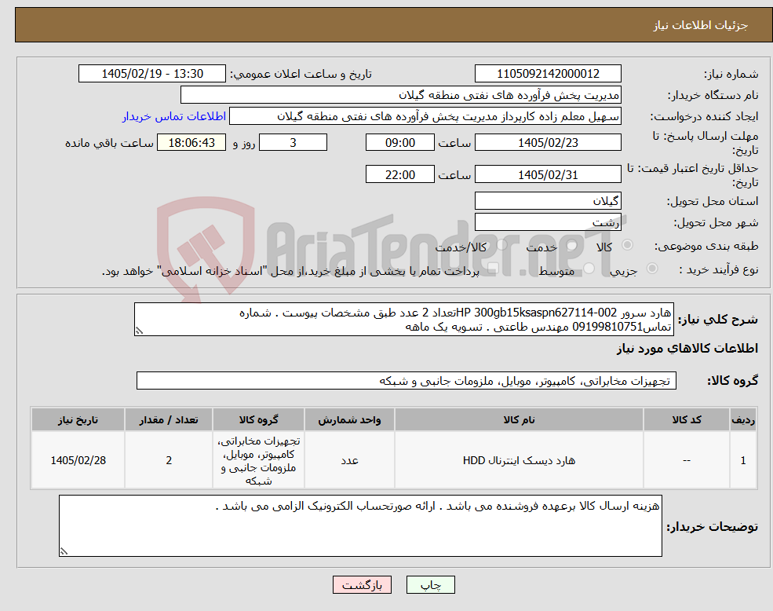This screenshot has height=611, width=773.
Task: Click the response deadline time 09:00
Action: pos(399,143)
